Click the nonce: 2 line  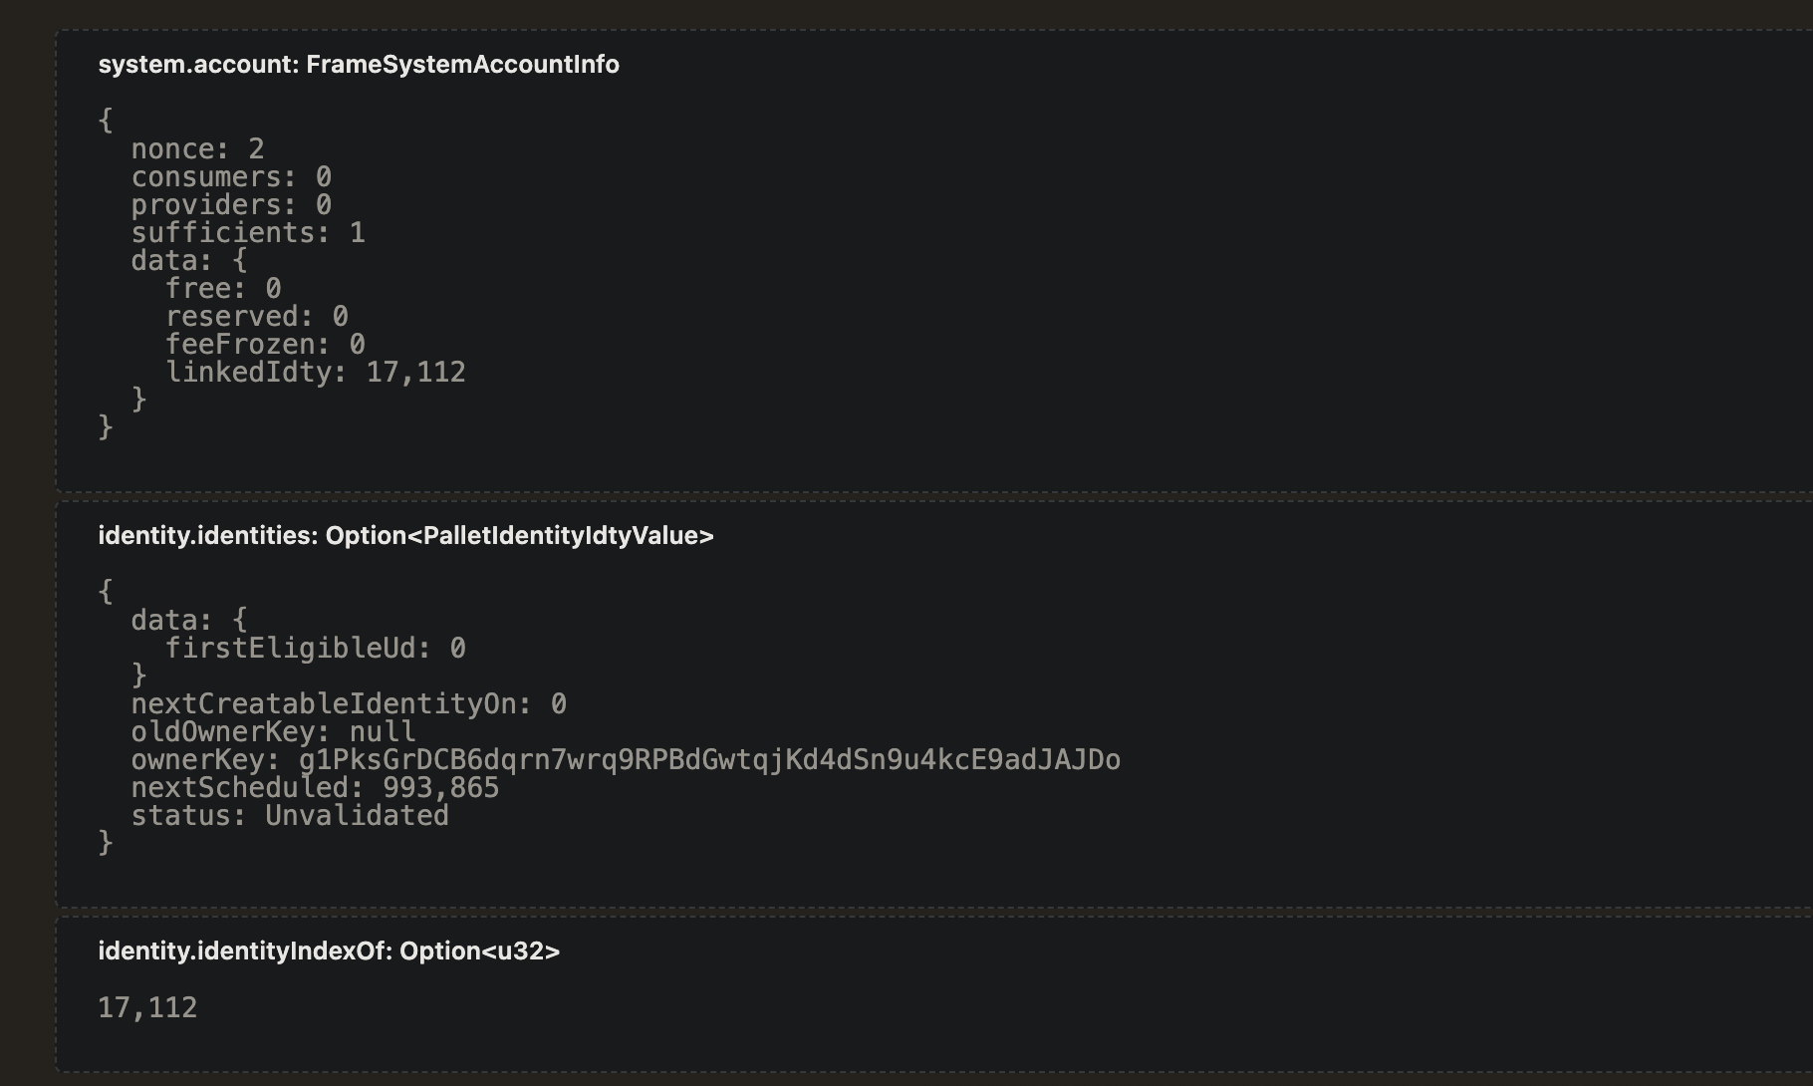click(197, 149)
